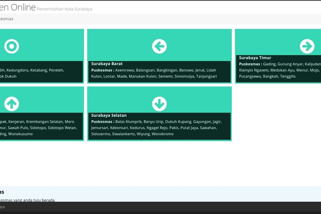Screen dimensions: 321x214
Task: Click the right arrow icon for Surabaya Timur
Action: click(x=307, y=46)
